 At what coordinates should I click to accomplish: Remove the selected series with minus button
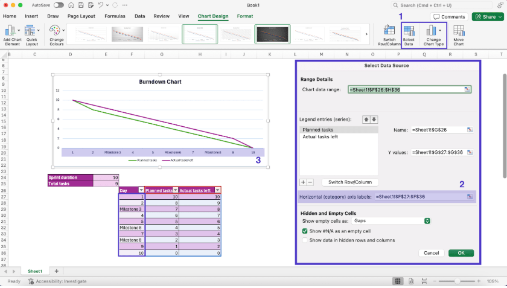(310, 182)
